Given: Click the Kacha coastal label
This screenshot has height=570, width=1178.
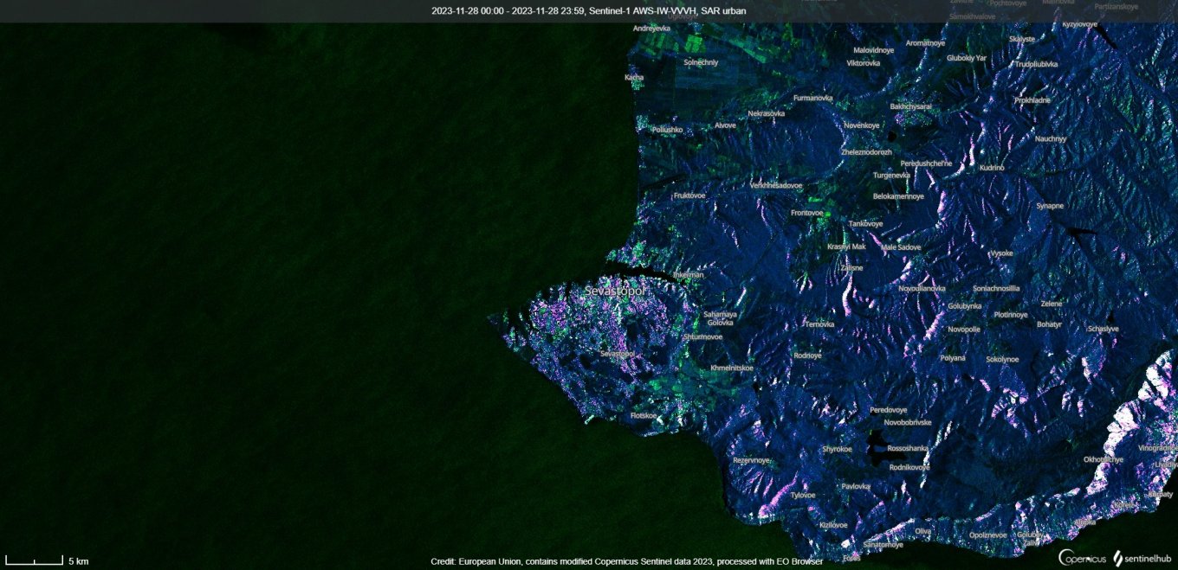Looking at the screenshot, I should (634, 77).
